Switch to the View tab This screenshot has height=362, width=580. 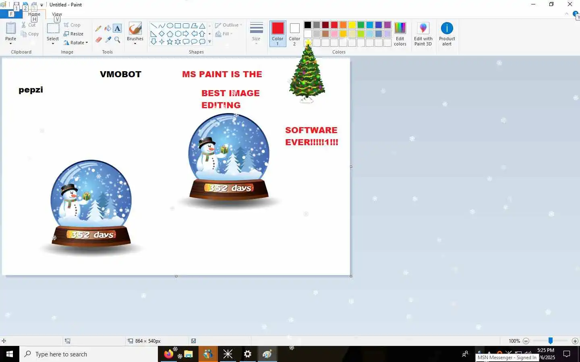tap(57, 14)
